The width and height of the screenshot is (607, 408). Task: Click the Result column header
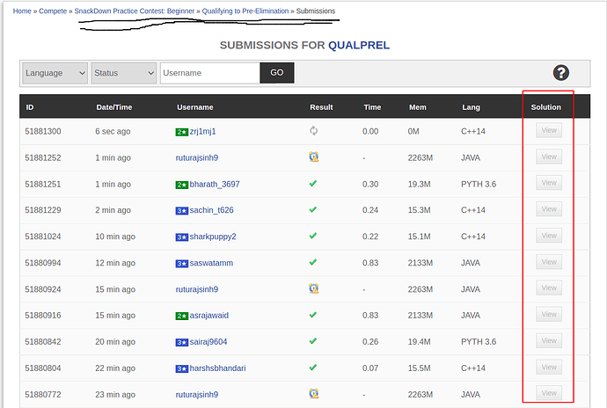pos(321,107)
